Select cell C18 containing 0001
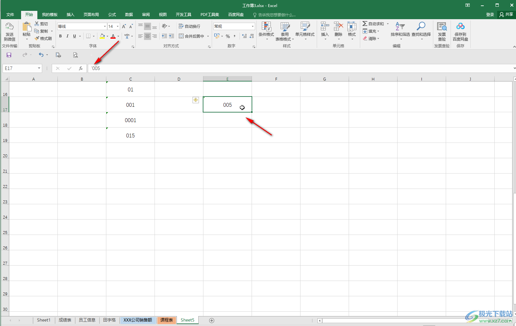 click(x=130, y=120)
